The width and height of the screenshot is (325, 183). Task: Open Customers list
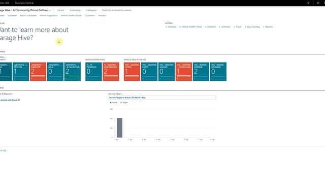coord(90,16)
